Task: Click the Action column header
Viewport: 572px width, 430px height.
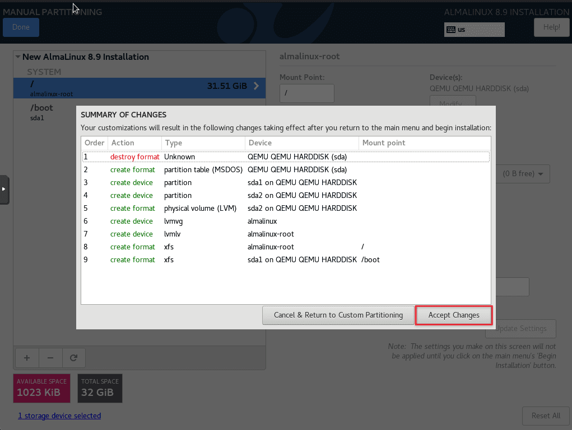Action: (134, 143)
